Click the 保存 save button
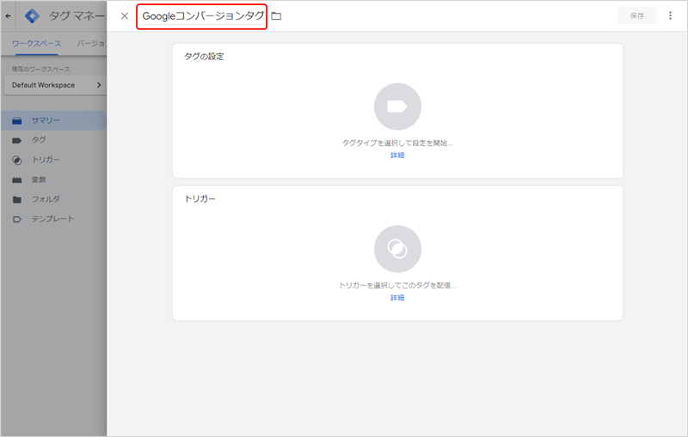The width and height of the screenshot is (688, 437). tap(637, 15)
